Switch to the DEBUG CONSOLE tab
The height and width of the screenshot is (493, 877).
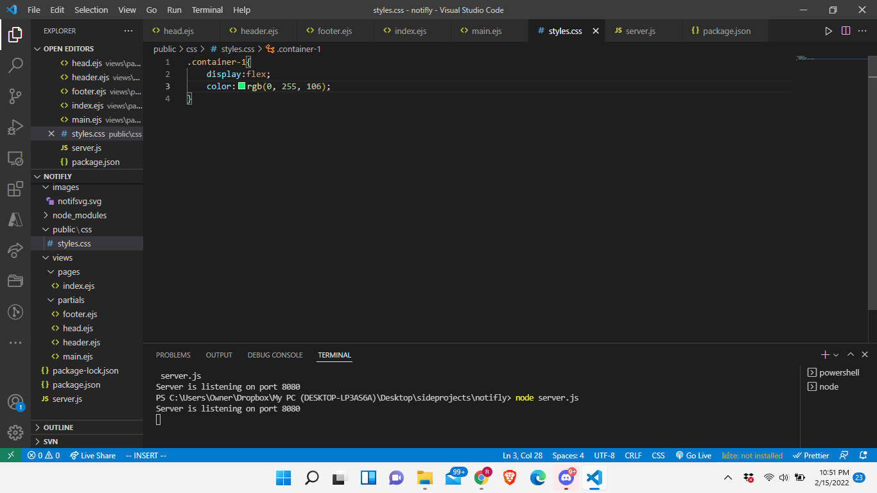click(x=275, y=354)
